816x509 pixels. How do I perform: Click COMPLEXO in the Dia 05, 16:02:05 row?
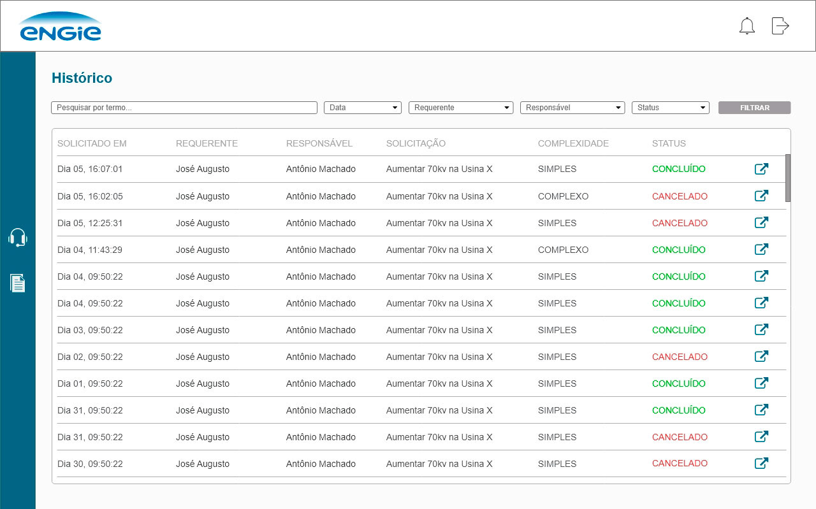point(563,196)
